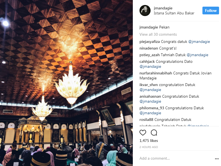Open philomena_93 commenter profile
Viewport: 221px width, 166px height.
pos(152,108)
